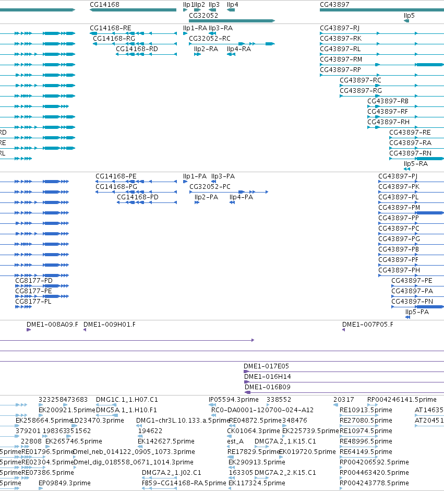Click EST label EK290913.5prime
This screenshot has width=444, height=491.
(257, 462)
